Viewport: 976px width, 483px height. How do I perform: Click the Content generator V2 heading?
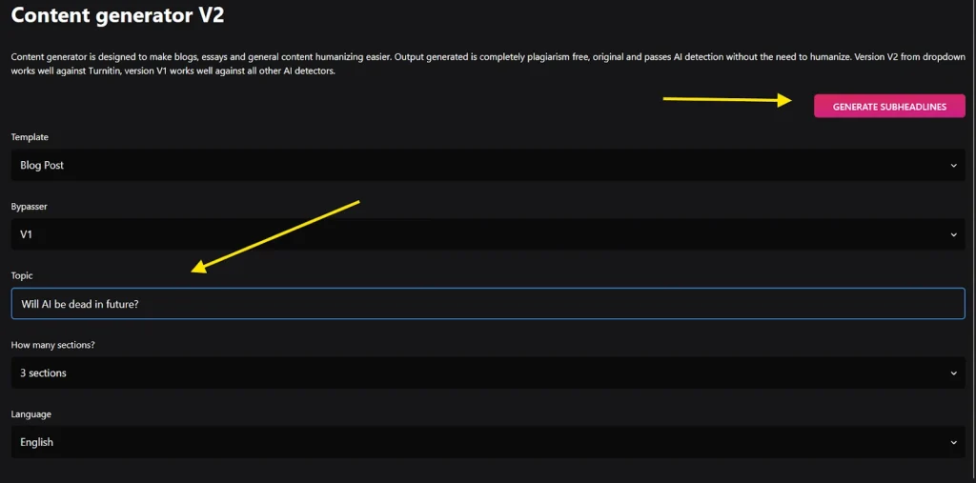118,16
